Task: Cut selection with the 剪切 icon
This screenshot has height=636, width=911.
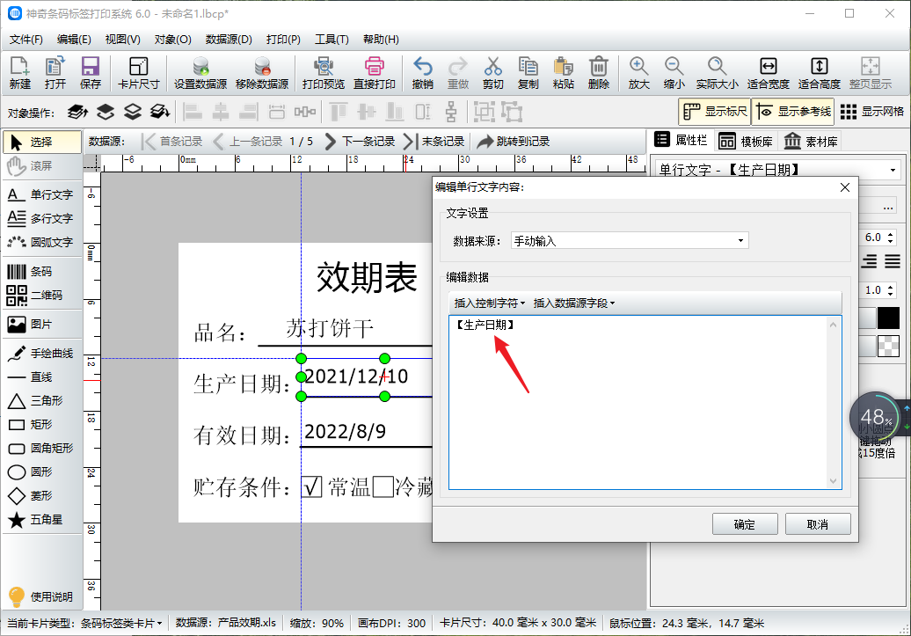Action: [x=492, y=73]
